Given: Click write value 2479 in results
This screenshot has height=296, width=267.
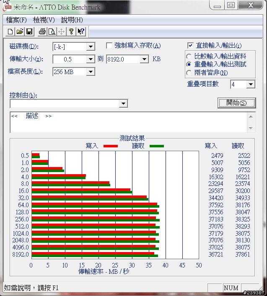Looking at the screenshot, I should (217, 156).
